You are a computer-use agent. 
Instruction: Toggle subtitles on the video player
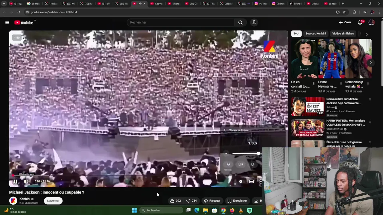(x=251, y=181)
